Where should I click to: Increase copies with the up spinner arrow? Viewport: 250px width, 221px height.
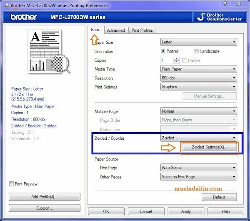click(176, 59)
